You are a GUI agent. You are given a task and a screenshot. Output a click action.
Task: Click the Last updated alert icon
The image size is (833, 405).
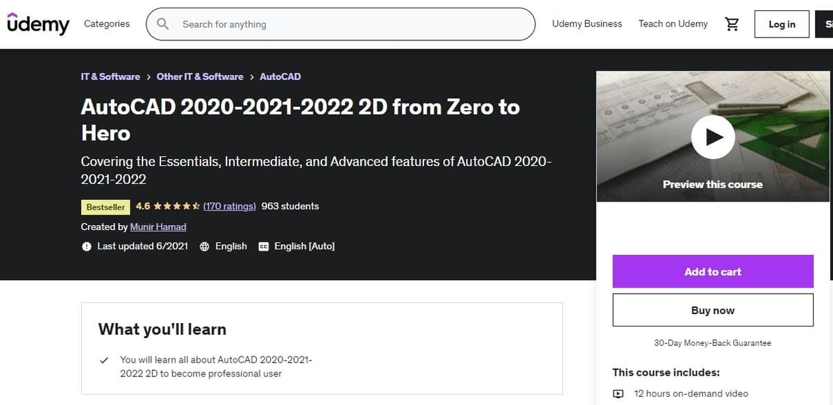point(87,247)
